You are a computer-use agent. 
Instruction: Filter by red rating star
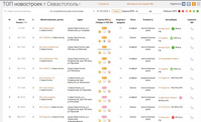183,11
